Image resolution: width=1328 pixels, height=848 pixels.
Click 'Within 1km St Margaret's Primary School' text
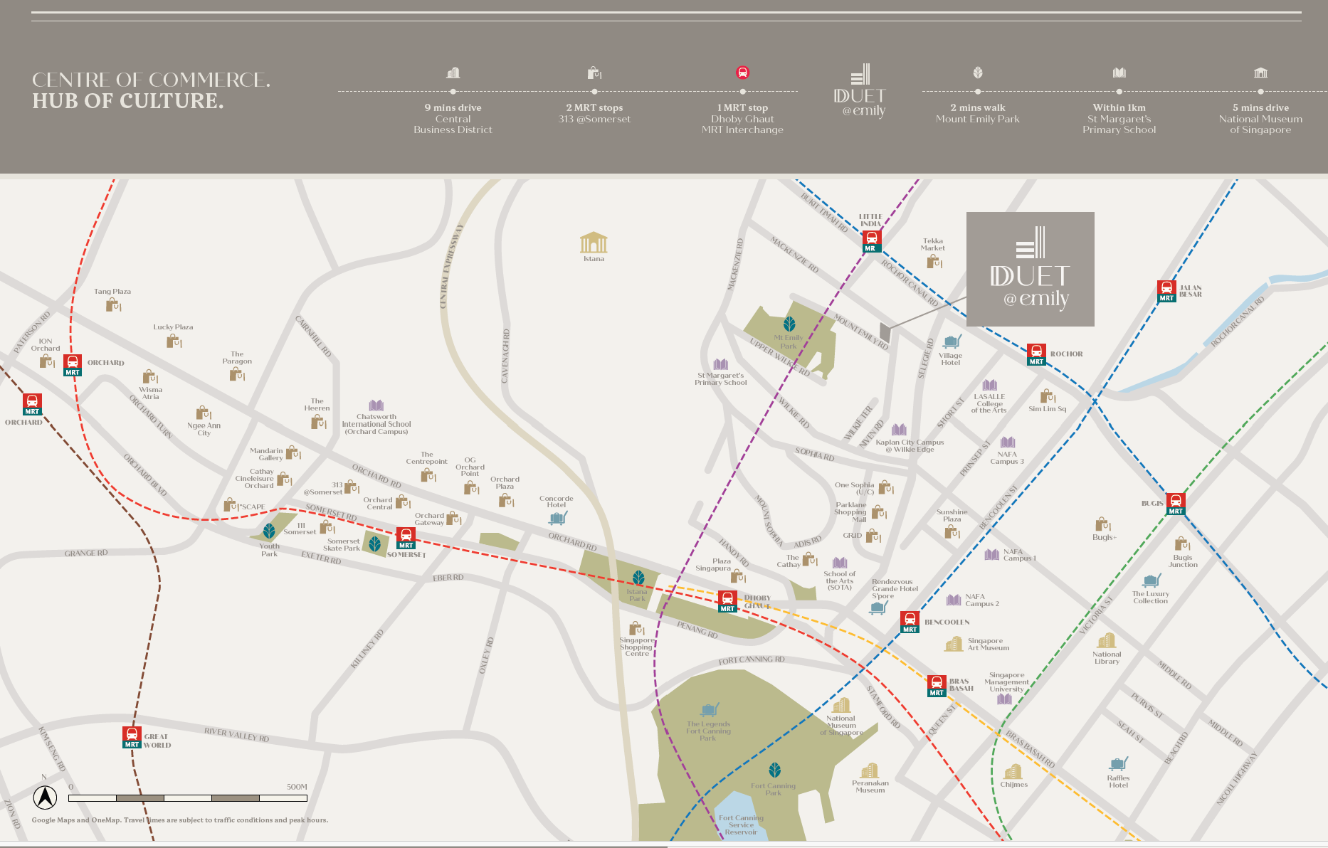click(x=1119, y=119)
